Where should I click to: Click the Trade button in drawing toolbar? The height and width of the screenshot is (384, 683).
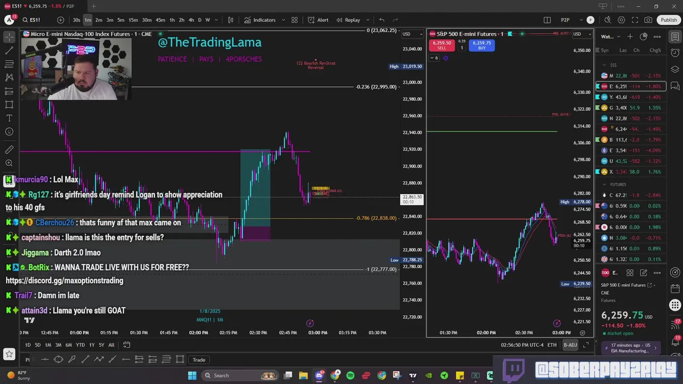click(199, 359)
